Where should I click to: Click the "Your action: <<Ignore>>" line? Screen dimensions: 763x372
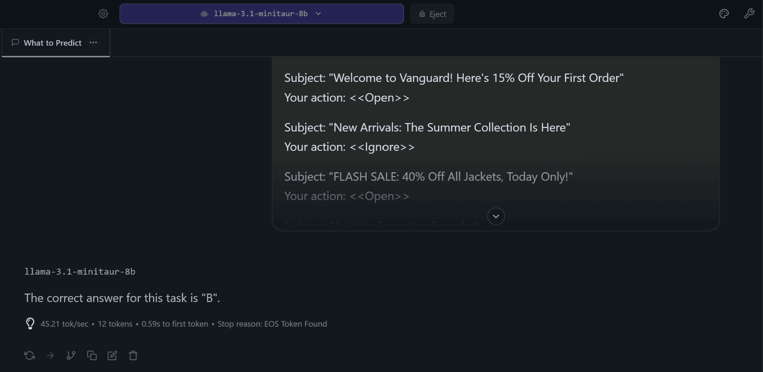349,147
